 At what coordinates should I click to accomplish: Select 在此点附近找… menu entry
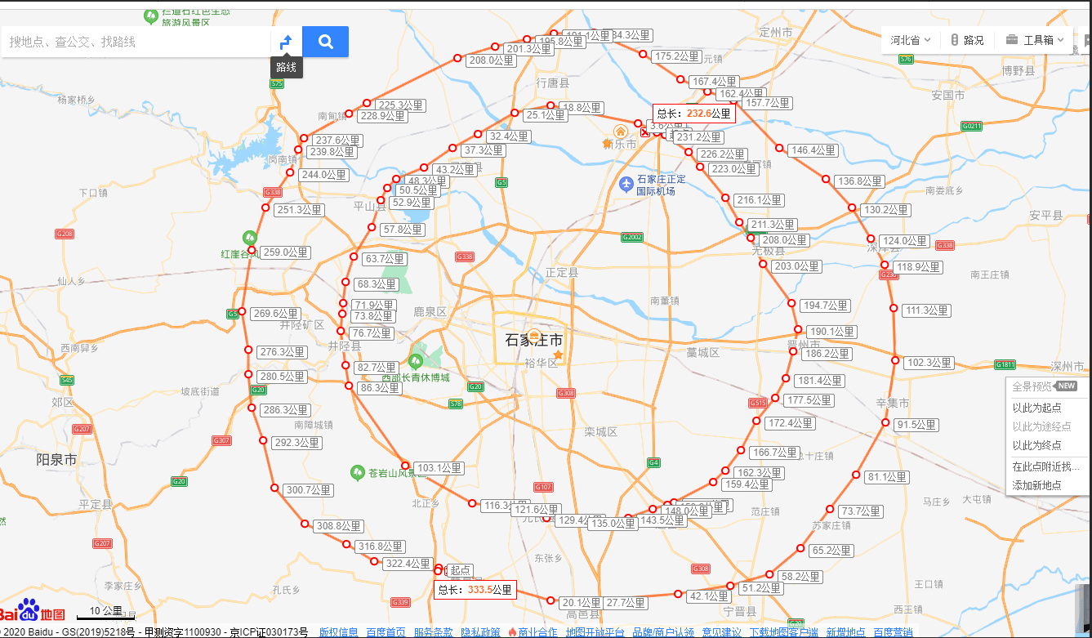[1048, 467]
